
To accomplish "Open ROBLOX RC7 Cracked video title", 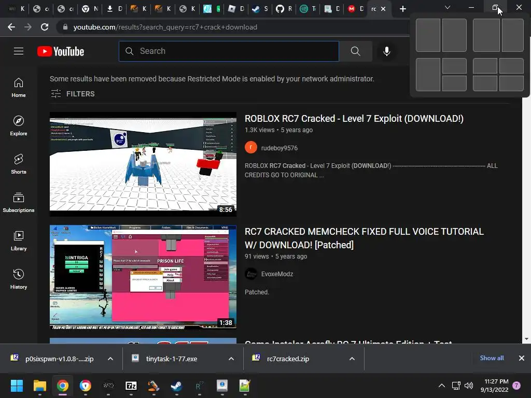I will [x=354, y=119].
